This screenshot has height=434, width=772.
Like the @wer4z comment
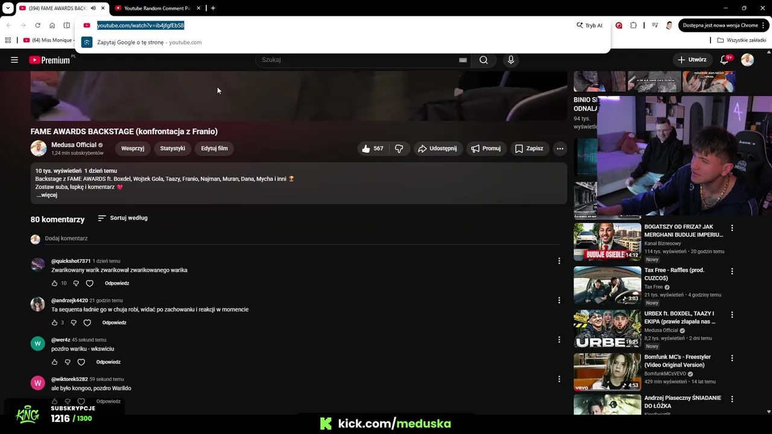click(54, 362)
